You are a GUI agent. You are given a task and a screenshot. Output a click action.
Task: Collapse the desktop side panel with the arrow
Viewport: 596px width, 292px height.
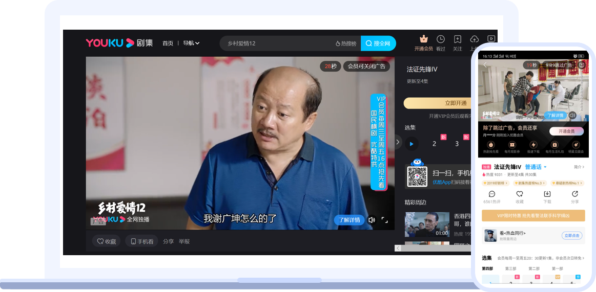click(398, 142)
